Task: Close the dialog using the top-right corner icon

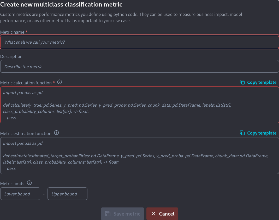Action: [278, 1]
